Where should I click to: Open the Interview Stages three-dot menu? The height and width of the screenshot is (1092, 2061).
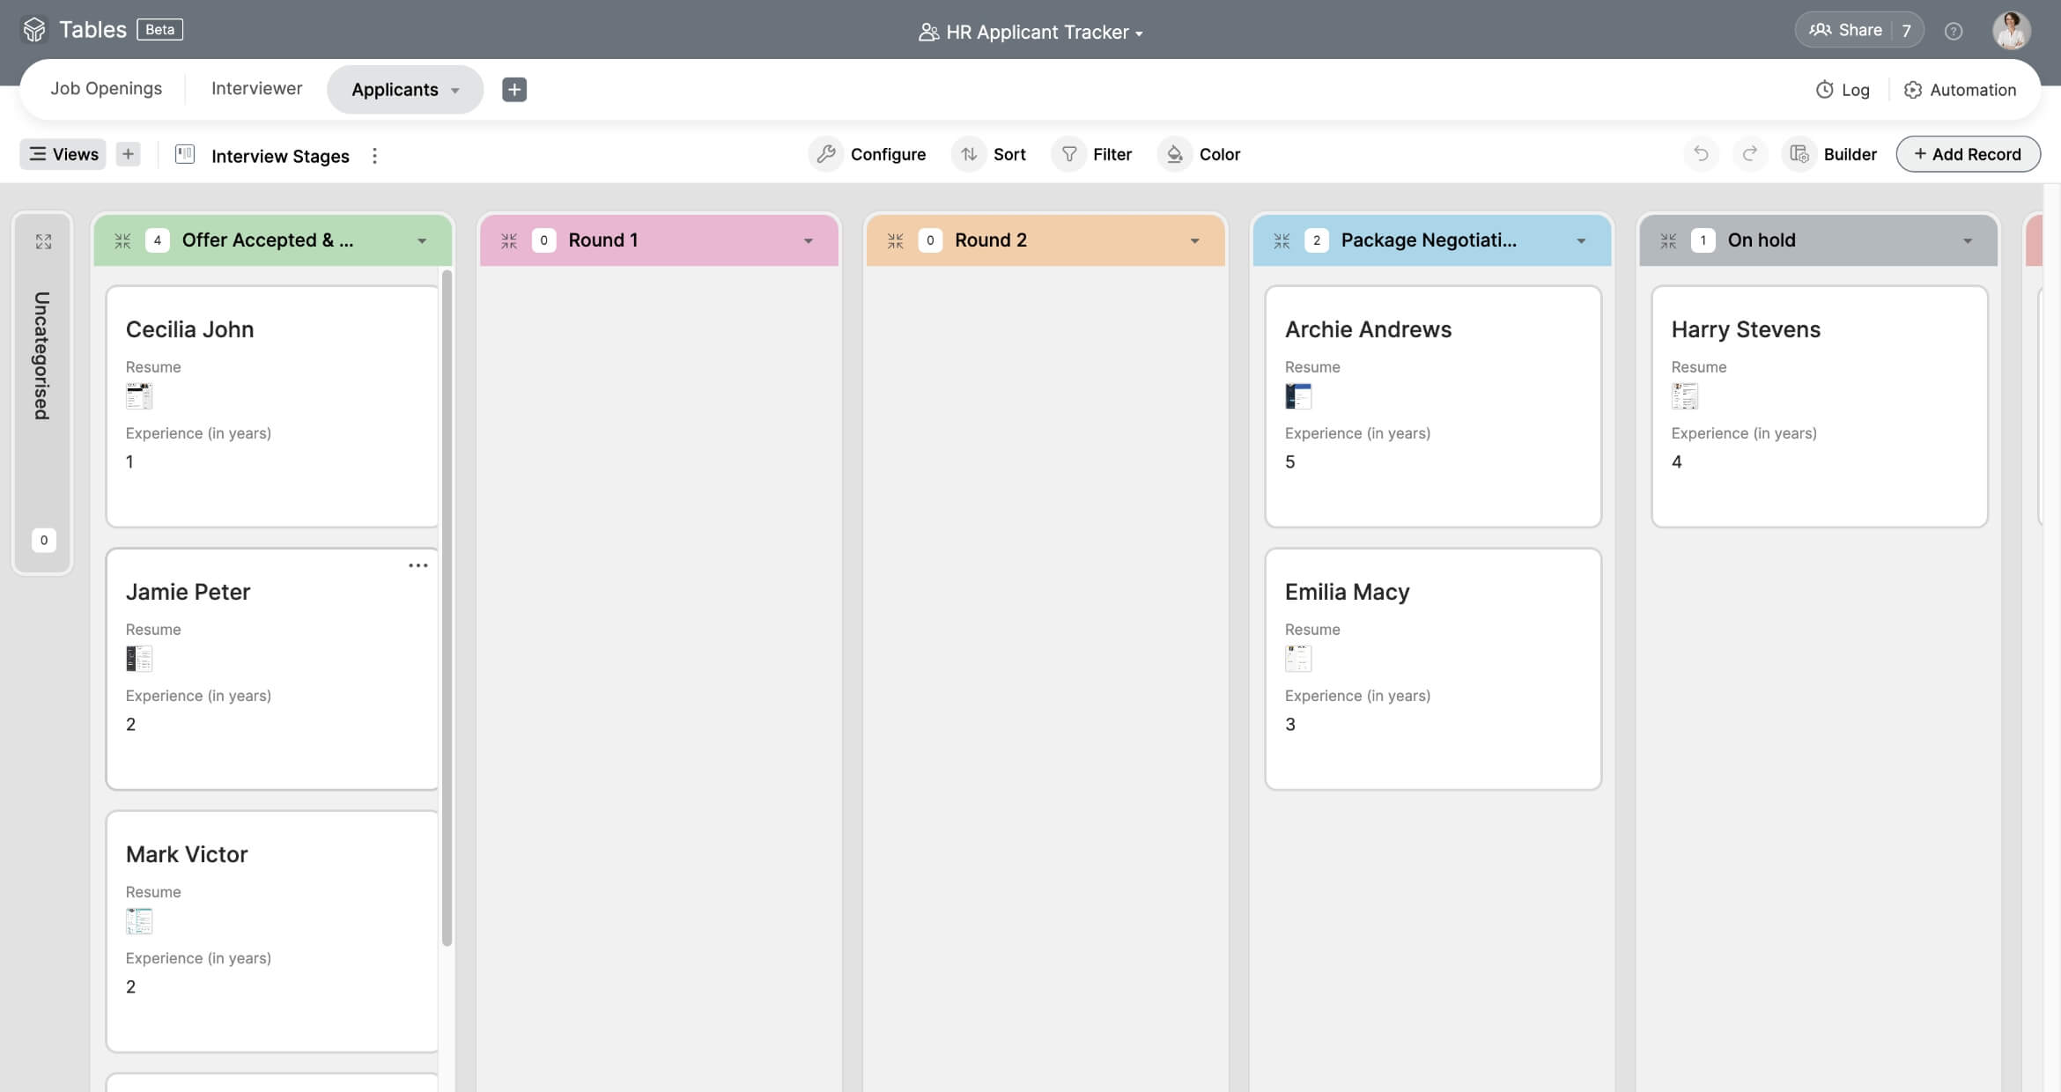point(375,156)
